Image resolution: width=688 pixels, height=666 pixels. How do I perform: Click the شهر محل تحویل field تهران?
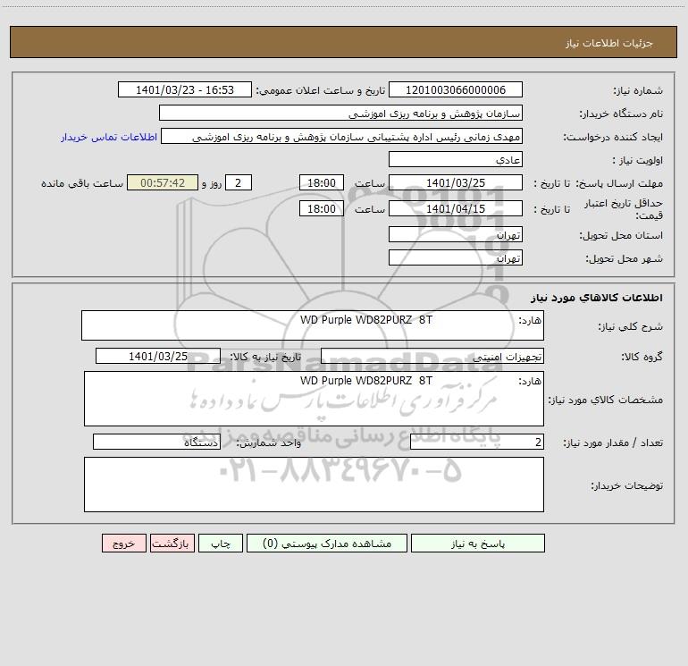[x=456, y=257]
